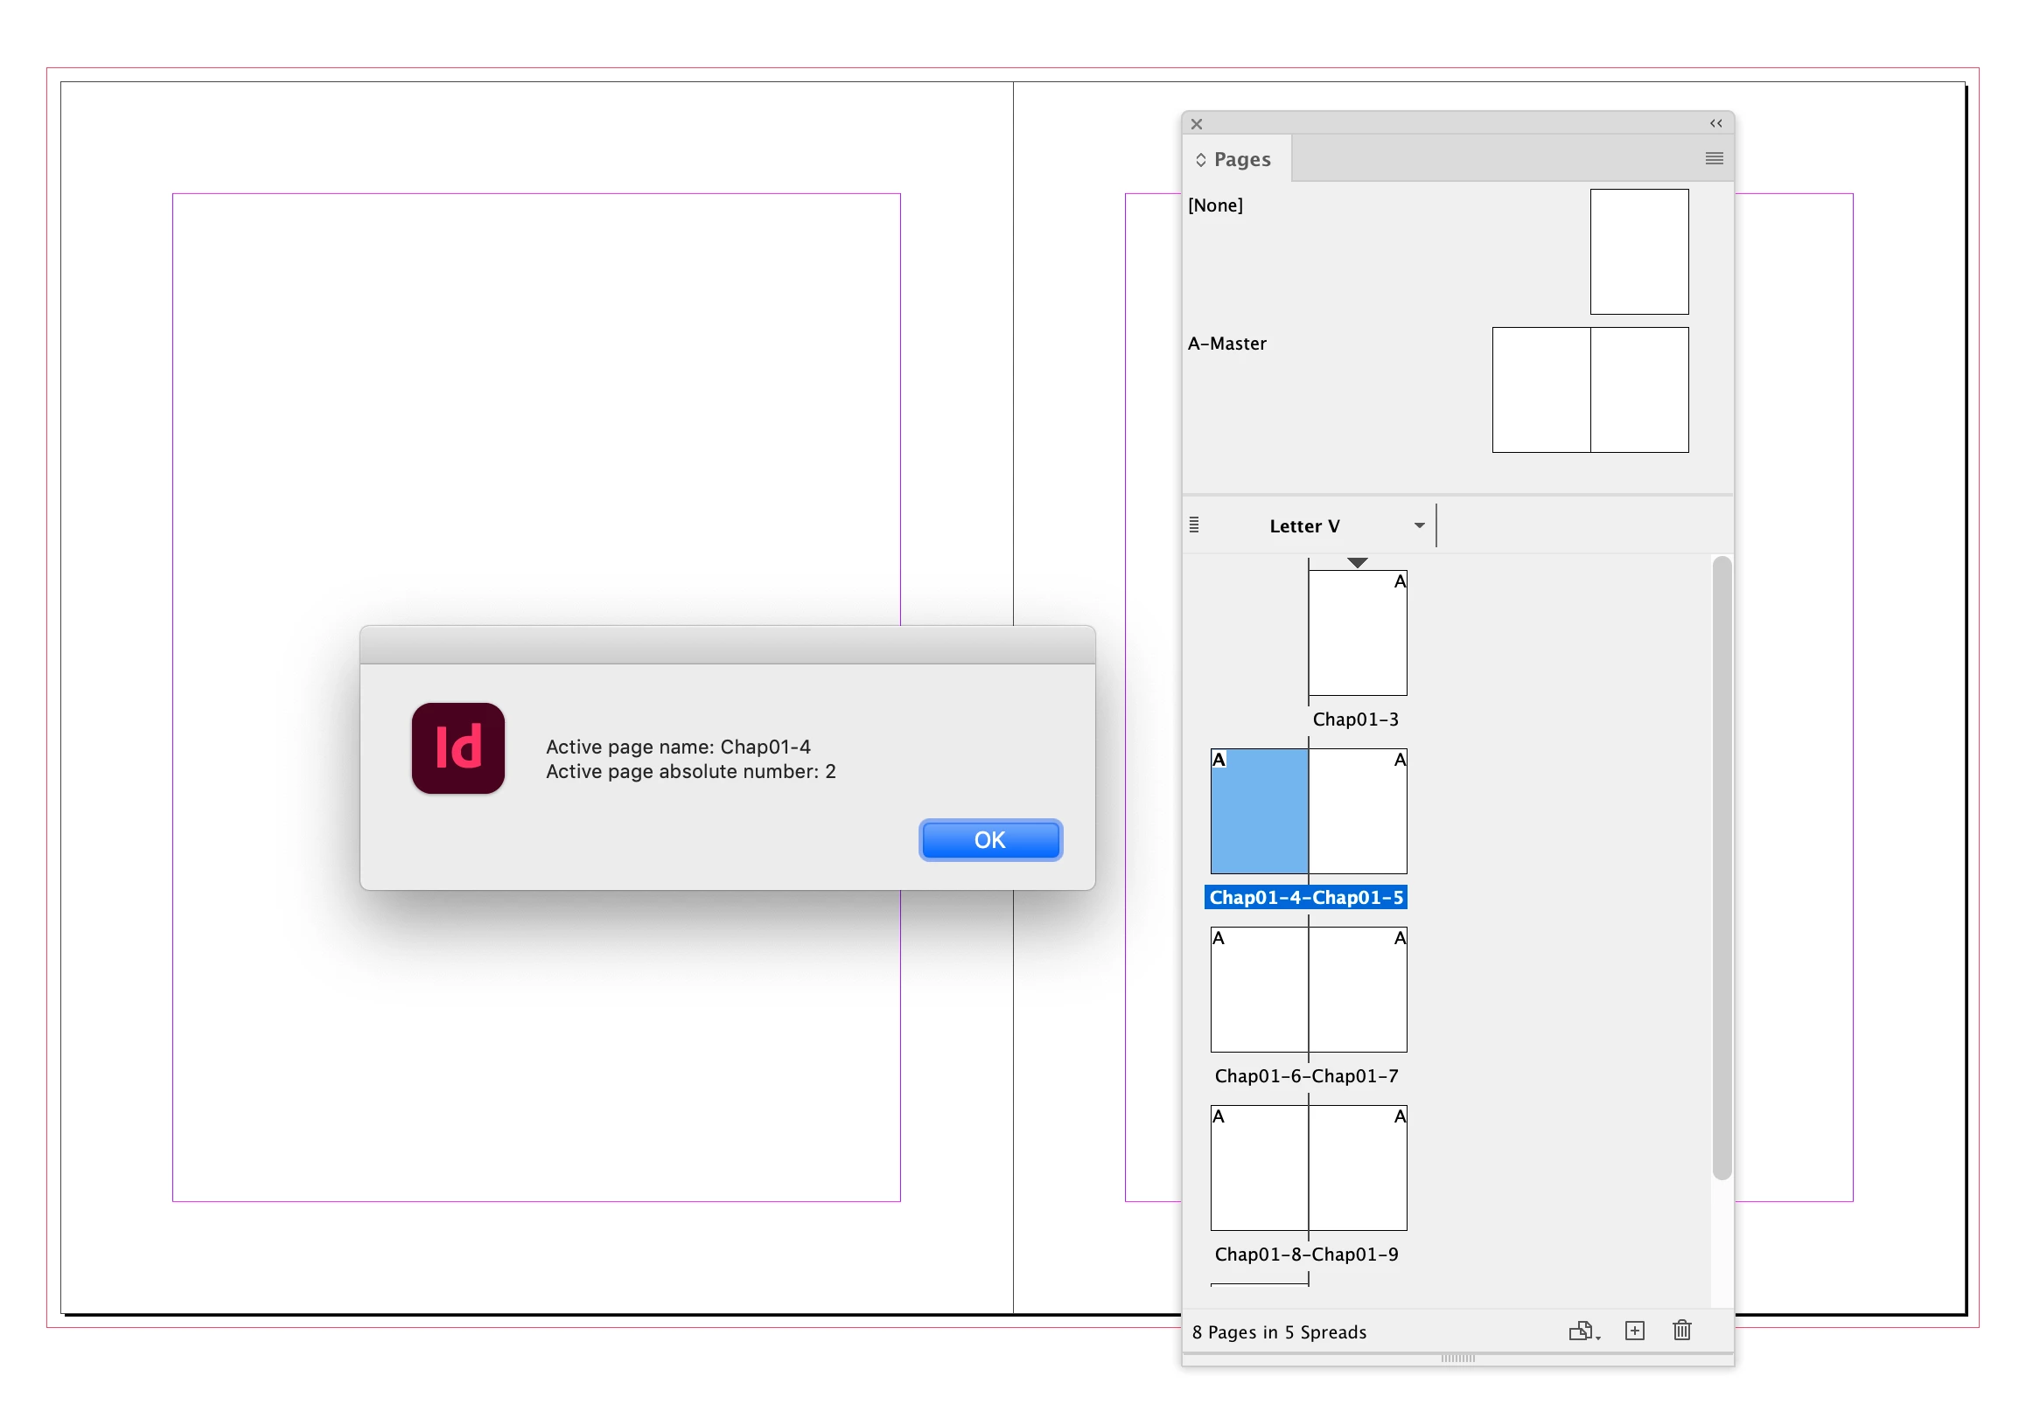Image resolution: width=2033 pixels, height=1418 pixels.
Task: Cycle the Pages panel view using tab arrows
Action: pyautogui.click(x=1201, y=159)
